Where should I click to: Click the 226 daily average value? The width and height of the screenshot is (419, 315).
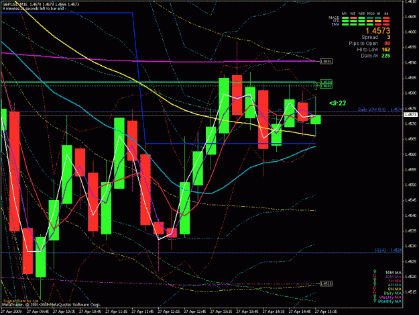coord(386,56)
